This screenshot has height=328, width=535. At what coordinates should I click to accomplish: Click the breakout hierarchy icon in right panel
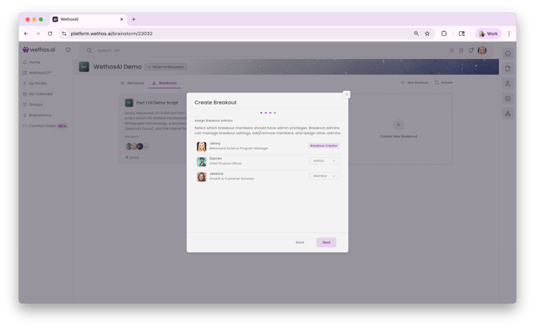click(x=508, y=114)
